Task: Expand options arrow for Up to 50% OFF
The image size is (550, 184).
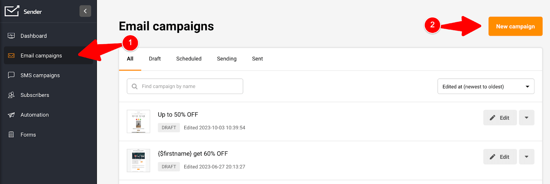Action: (x=527, y=118)
